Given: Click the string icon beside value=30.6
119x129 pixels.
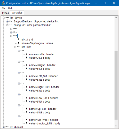Looking at the screenshot, I should pos(26,58).
